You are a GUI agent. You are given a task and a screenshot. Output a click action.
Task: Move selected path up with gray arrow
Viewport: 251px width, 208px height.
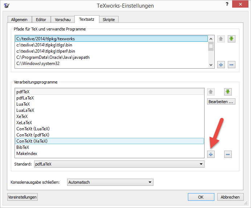tap(221, 39)
